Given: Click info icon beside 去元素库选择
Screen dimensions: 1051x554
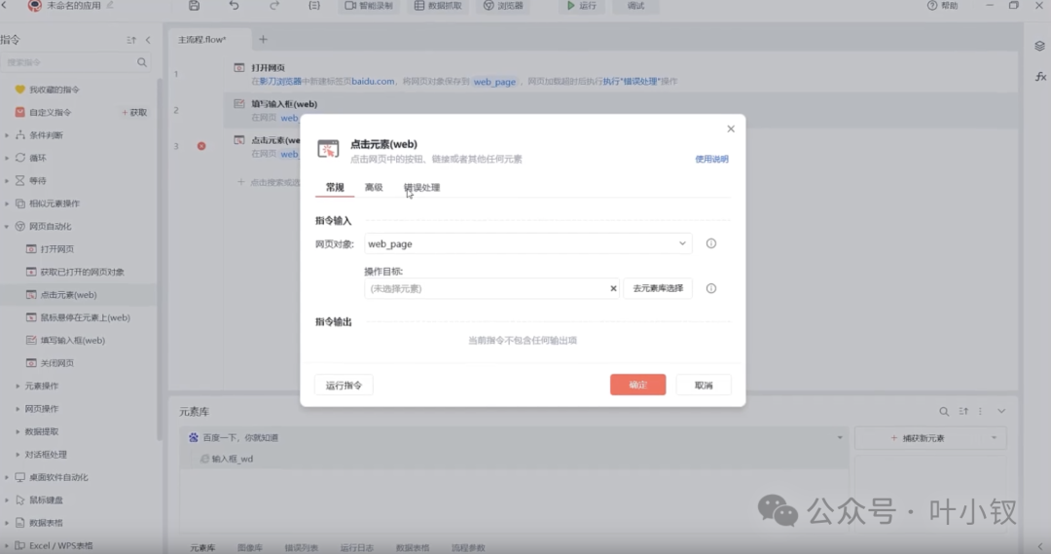Looking at the screenshot, I should point(711,288).
